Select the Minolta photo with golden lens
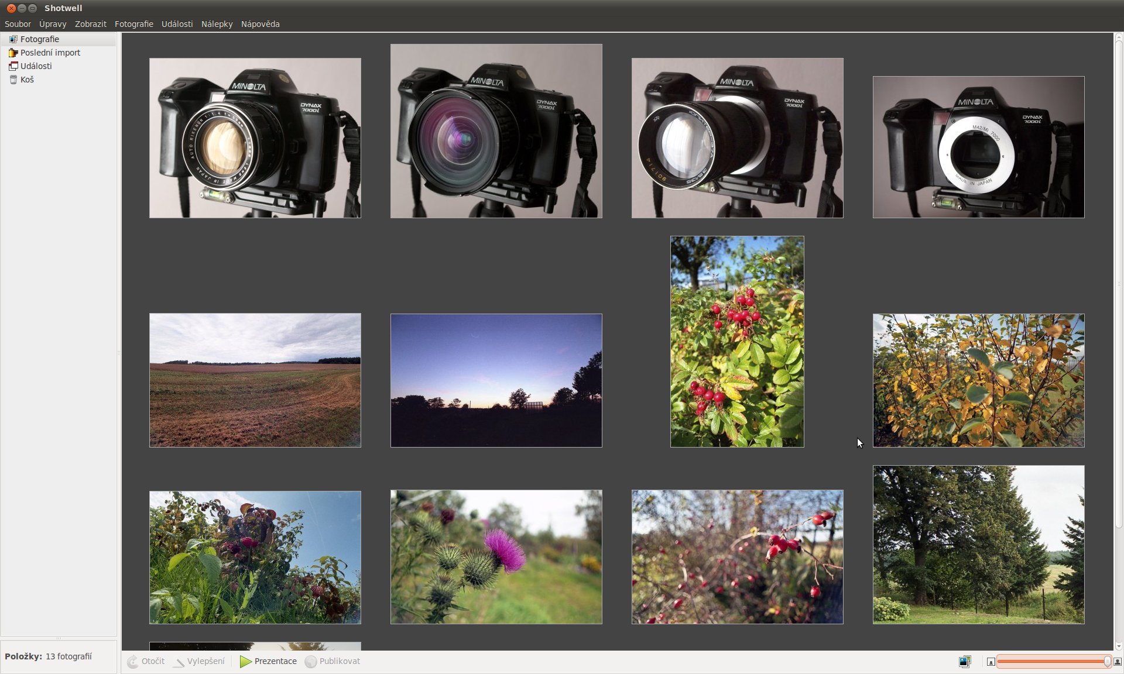The width and height of the screenshot is (1124, 674). pyautogui.click(x=255, y=138)
